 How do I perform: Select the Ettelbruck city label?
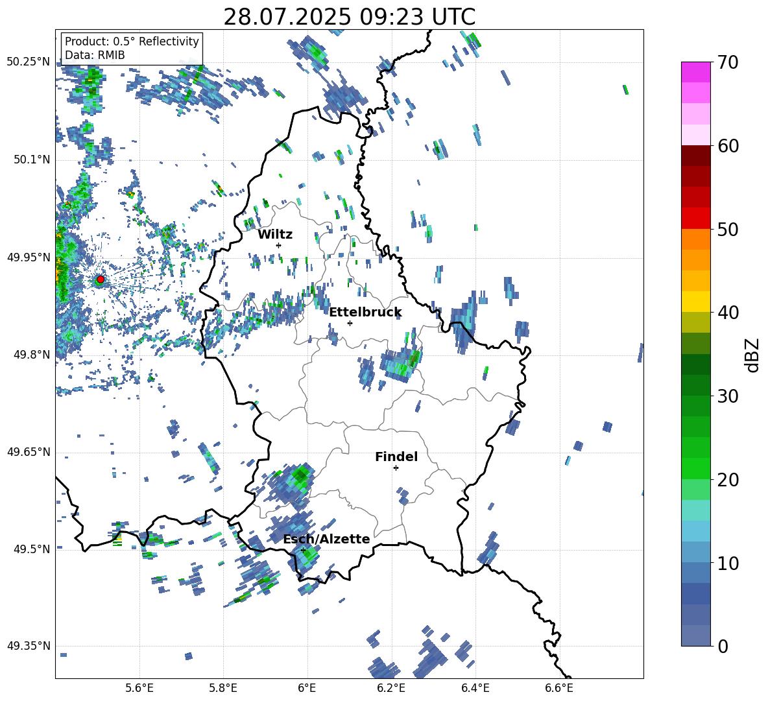[365, 313]
